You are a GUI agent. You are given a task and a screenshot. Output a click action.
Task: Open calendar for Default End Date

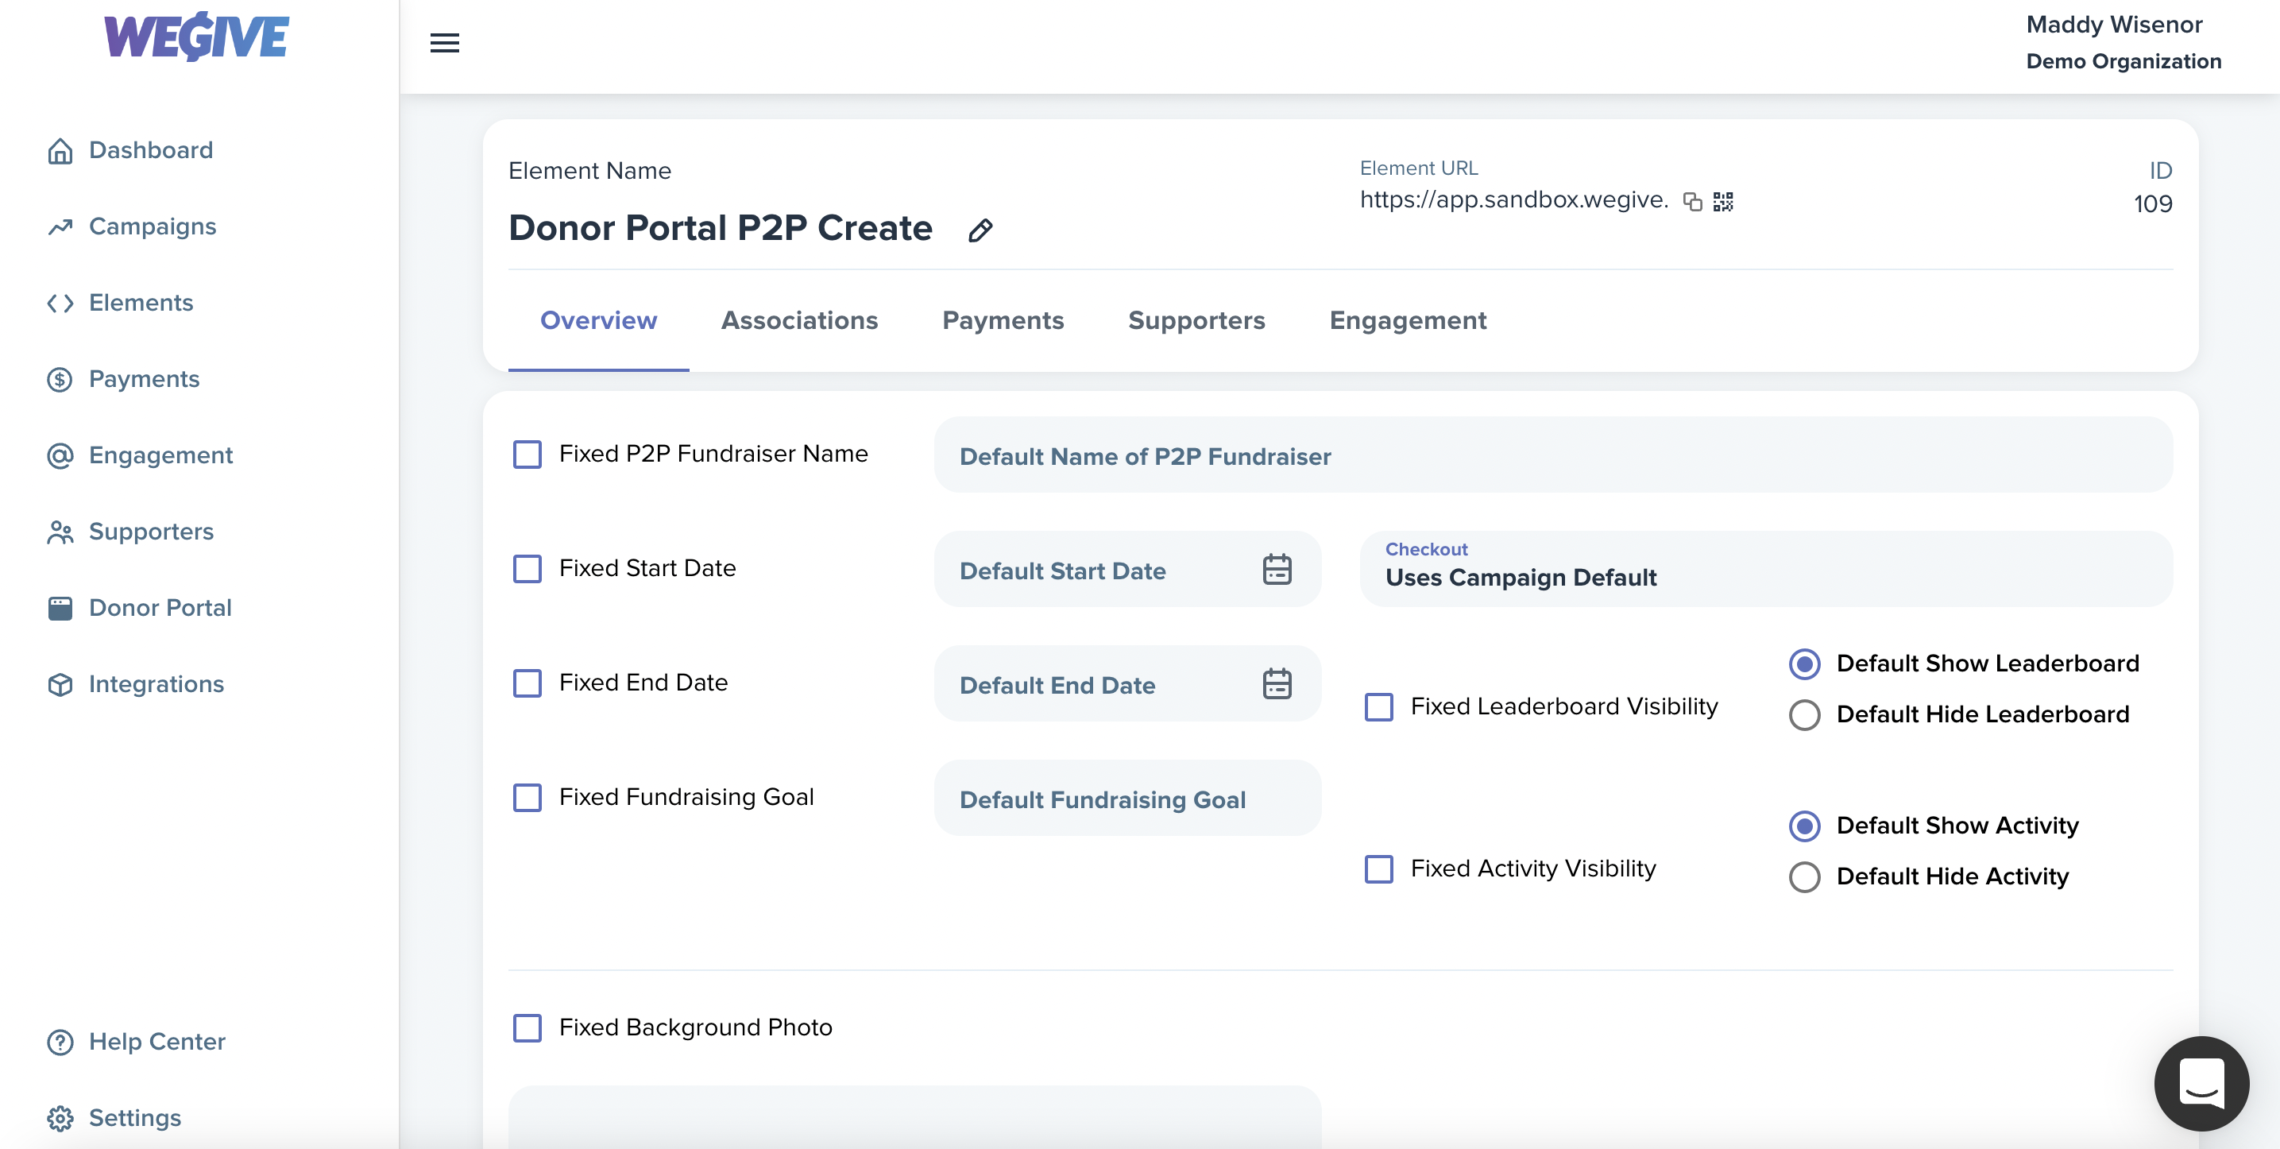point(1277,683)
